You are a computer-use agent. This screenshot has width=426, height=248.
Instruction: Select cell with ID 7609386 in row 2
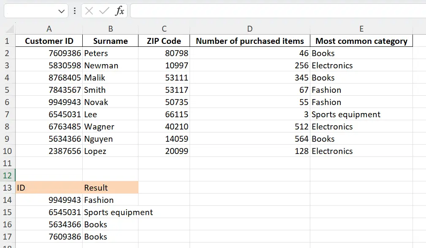pos(49,53)
